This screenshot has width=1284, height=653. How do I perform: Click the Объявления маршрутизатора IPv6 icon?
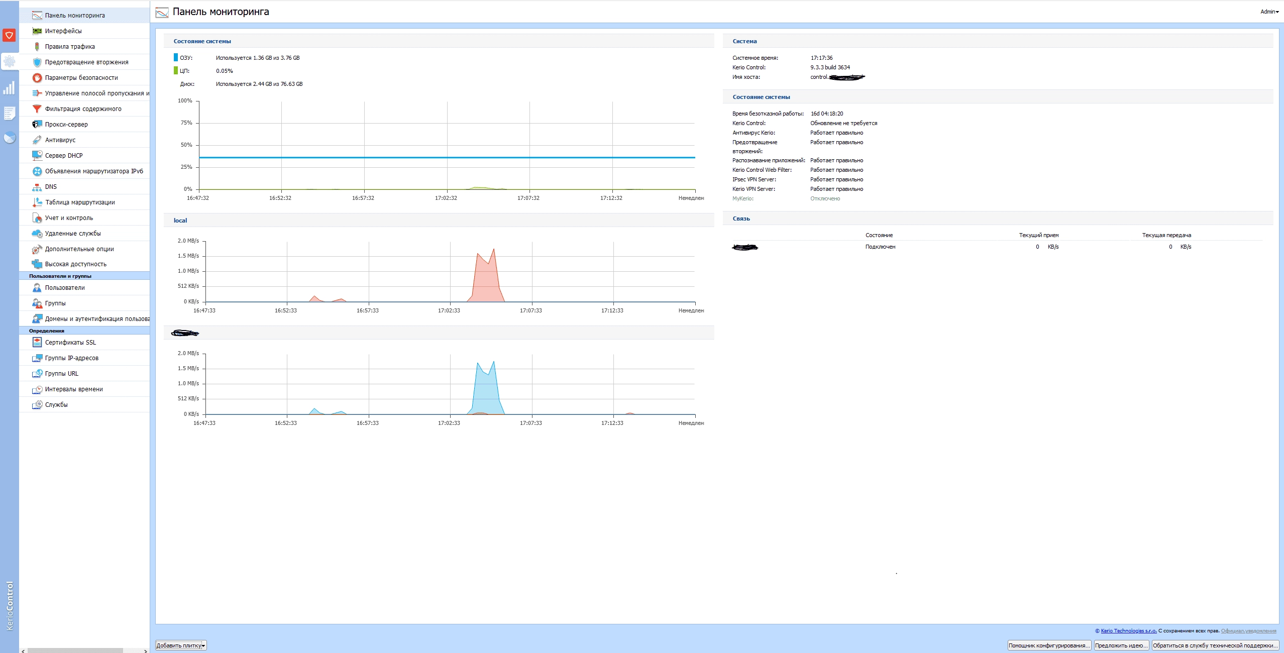tap(37, 171)
